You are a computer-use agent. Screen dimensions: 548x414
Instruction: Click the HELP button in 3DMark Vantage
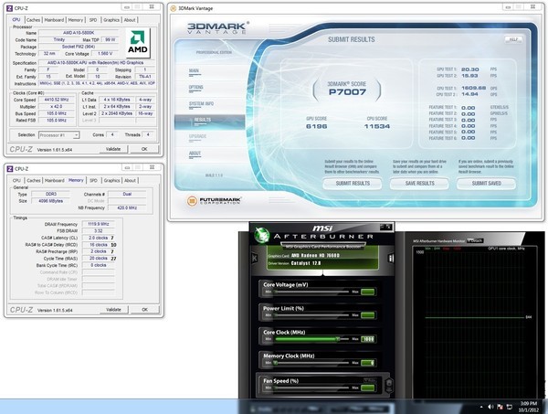[513, 39]
